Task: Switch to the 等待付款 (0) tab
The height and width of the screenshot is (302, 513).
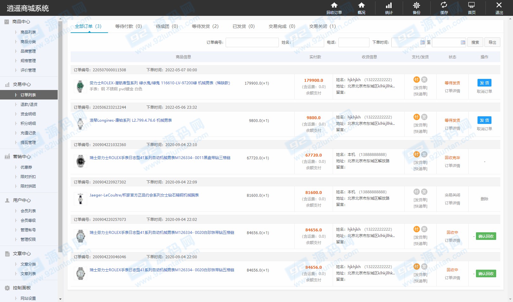Action: tap(128, 26)
